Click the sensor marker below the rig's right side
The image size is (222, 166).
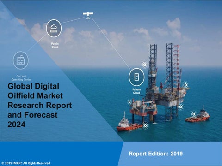[x=181, y=107]
